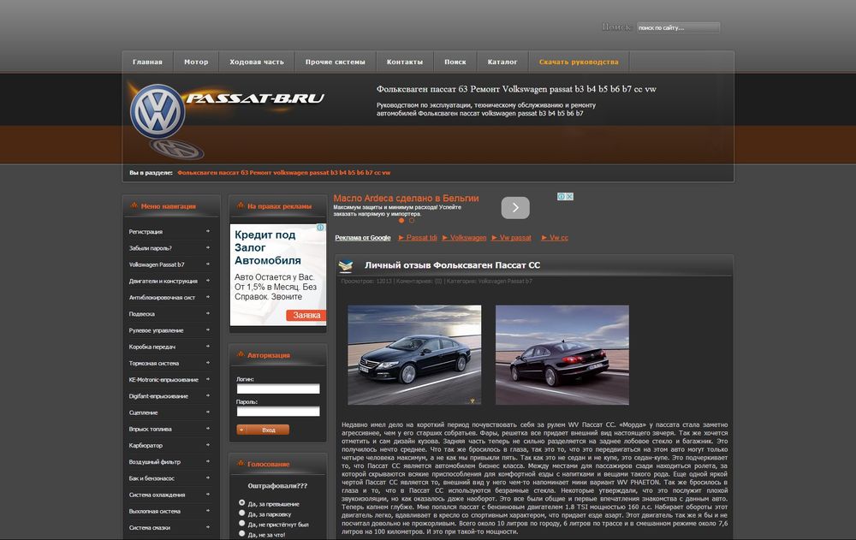The width and height of the screenshot is (856, 540).
Task: Select the 'Да, за парковку' poll option
Action: point(242,513)
